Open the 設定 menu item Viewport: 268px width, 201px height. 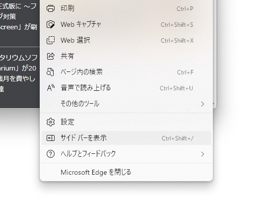tap(127, 122)
